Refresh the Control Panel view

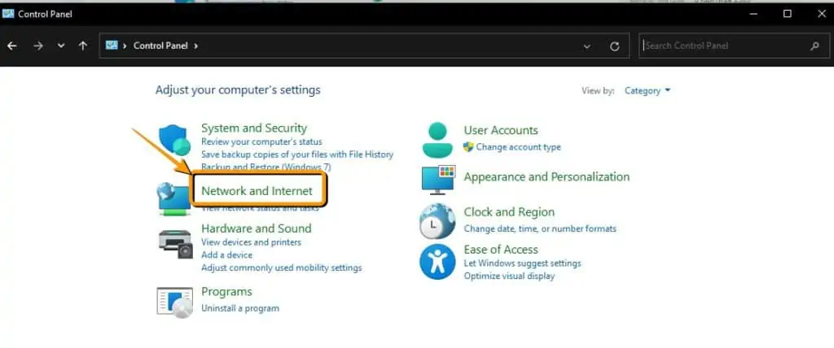(614, 46)
